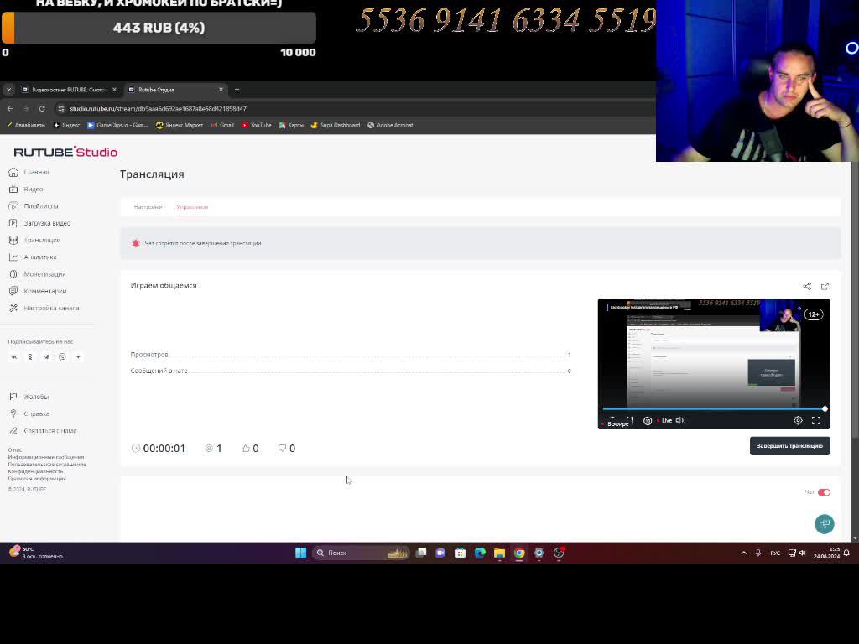Click the player progress bar end handle
The image size is (859, 644).
pos(825,408)
